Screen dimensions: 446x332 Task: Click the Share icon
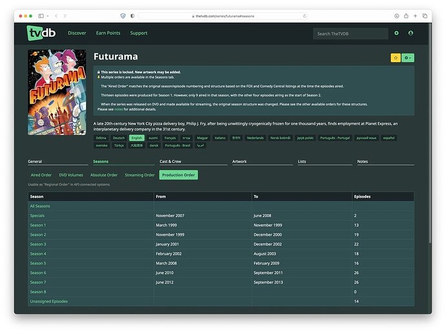point(406,16)
